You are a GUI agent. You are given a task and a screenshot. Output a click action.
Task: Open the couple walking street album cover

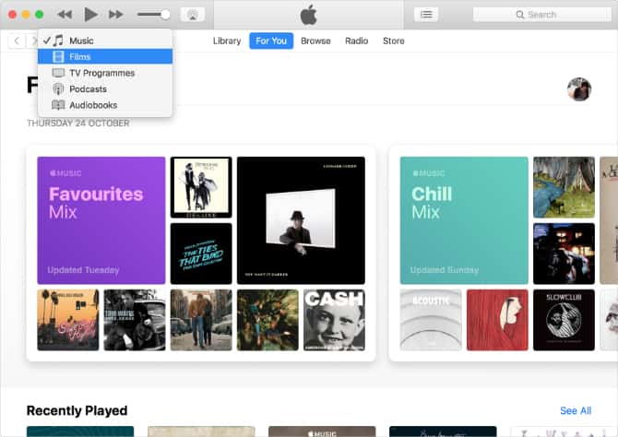pos(201,320)
